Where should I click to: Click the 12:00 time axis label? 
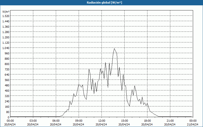(102, 121)
